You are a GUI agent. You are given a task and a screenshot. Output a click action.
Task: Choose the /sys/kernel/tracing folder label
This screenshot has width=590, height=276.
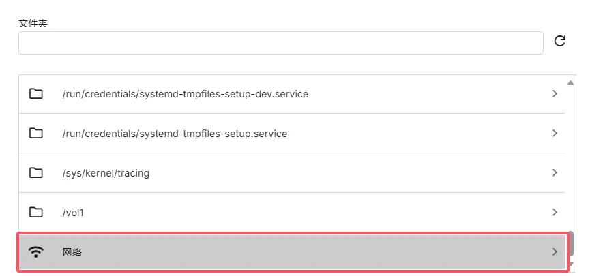point(106,173)
